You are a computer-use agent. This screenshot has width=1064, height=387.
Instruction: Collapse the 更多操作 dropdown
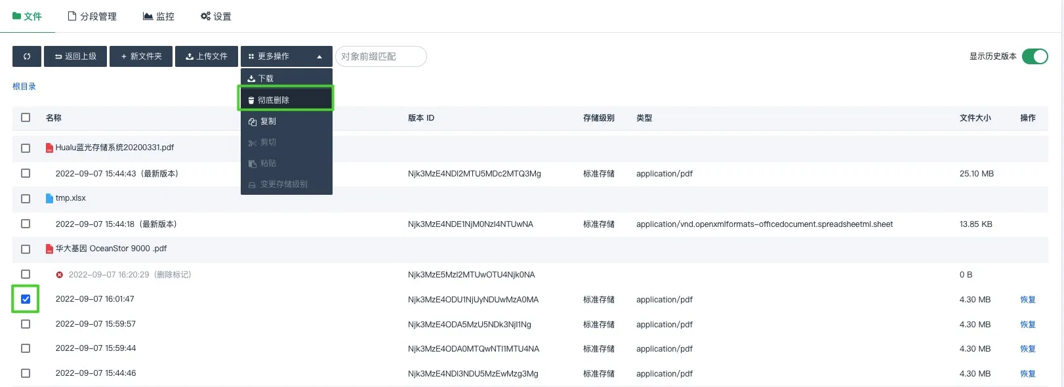tap(286, 56)
